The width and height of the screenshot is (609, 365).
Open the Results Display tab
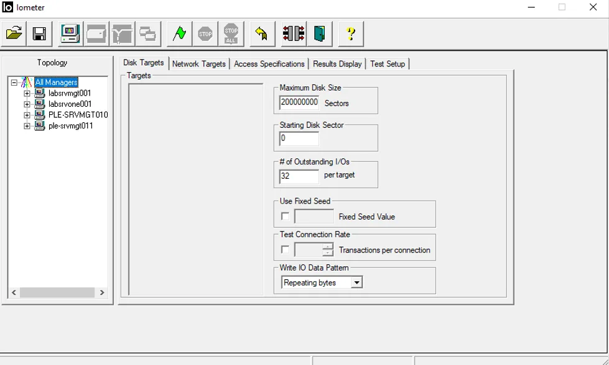tap(337, 64)
